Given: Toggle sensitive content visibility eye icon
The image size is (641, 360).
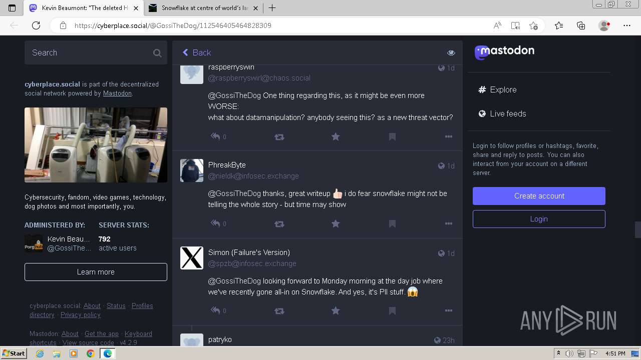Looking at the screenshot, I should point(451,52).
